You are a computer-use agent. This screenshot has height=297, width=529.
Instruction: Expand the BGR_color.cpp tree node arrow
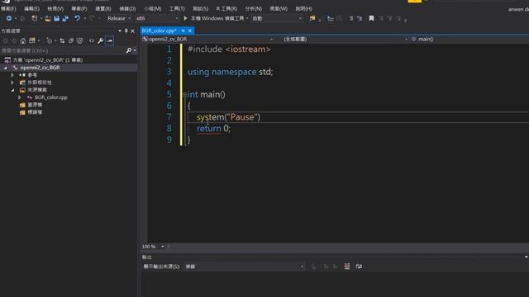pyautogui.click(x=20, y=97)
